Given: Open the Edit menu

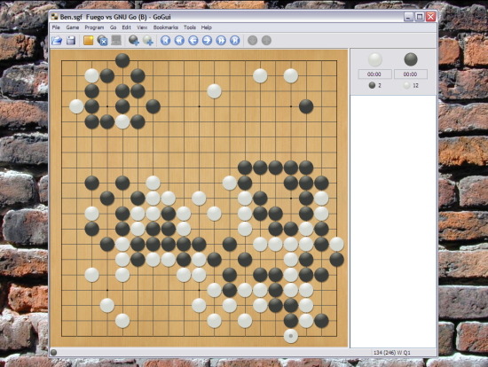Looking at the screenshot, I should coord(126,27).
